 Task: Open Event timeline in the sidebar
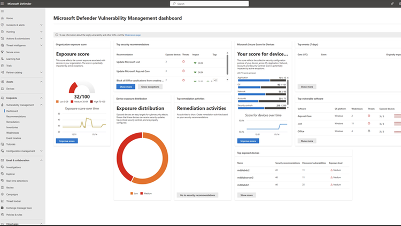click(13, 138)
